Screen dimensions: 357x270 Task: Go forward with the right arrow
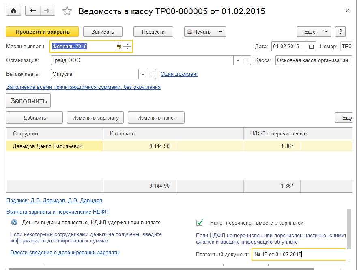(48, 11)
